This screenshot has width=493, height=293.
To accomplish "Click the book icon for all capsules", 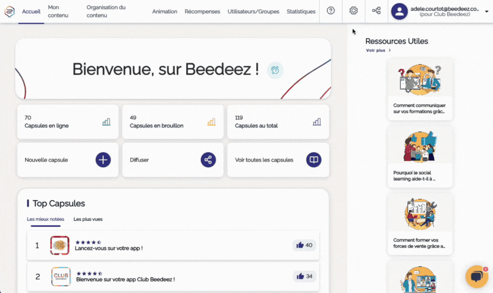I will (314, 160).
